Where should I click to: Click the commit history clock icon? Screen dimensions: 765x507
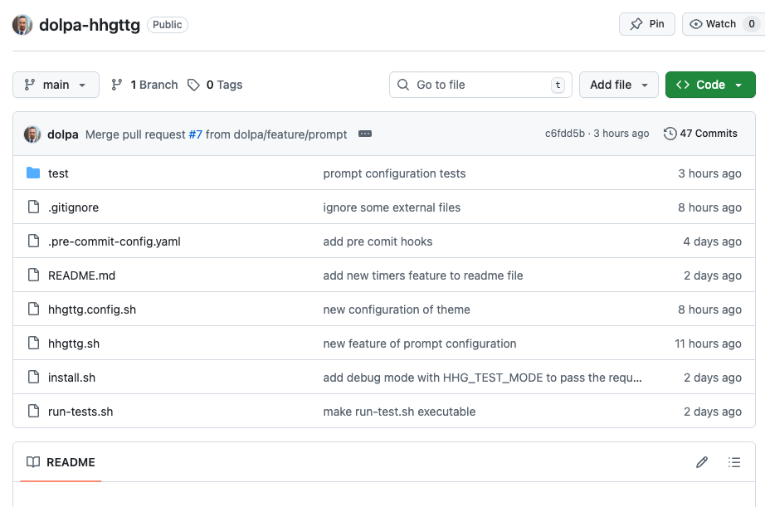click(670, 134)
